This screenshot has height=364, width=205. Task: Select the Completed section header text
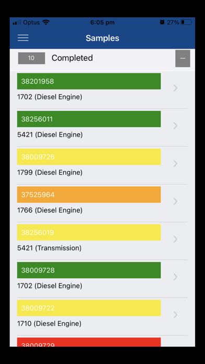[x=72, y=58]
